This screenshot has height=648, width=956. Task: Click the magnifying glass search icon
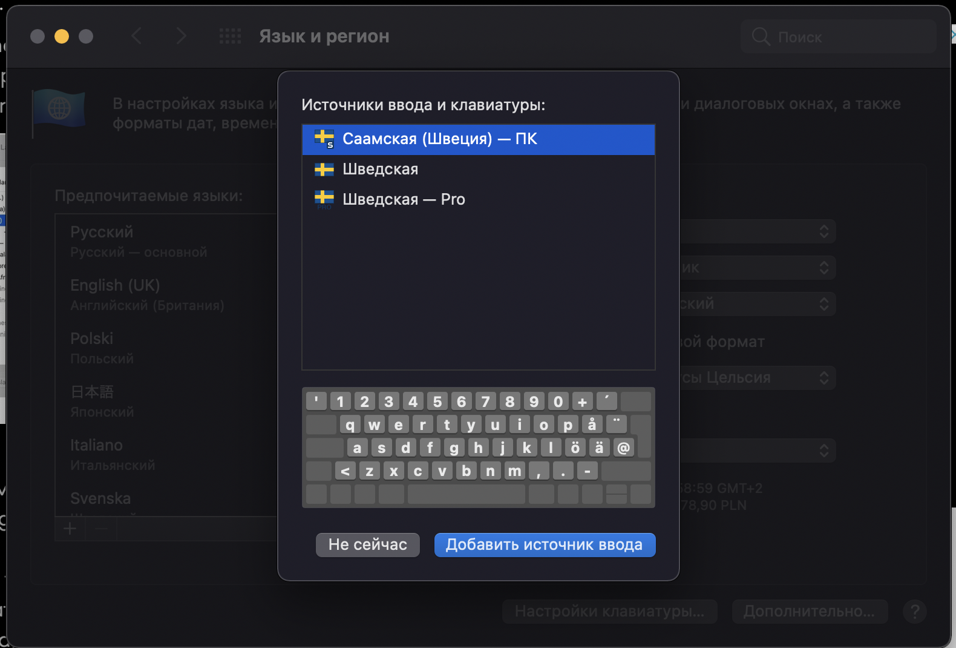point(761,37)
